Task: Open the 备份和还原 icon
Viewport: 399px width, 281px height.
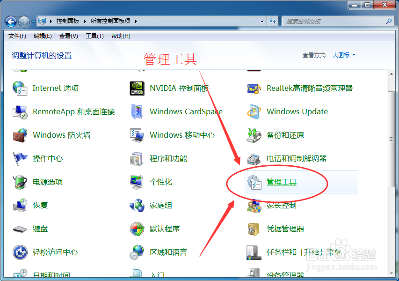Action: pyautogui.click(x=254, y=135)
